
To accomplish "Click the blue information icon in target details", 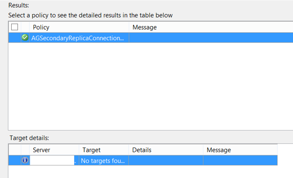I will pos(25,160).
